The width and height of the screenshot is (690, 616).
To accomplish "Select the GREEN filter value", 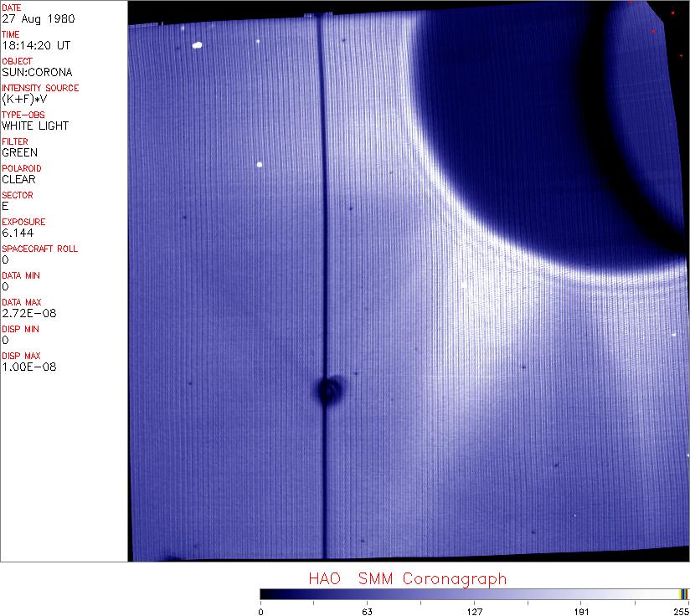I will point(19,152).
